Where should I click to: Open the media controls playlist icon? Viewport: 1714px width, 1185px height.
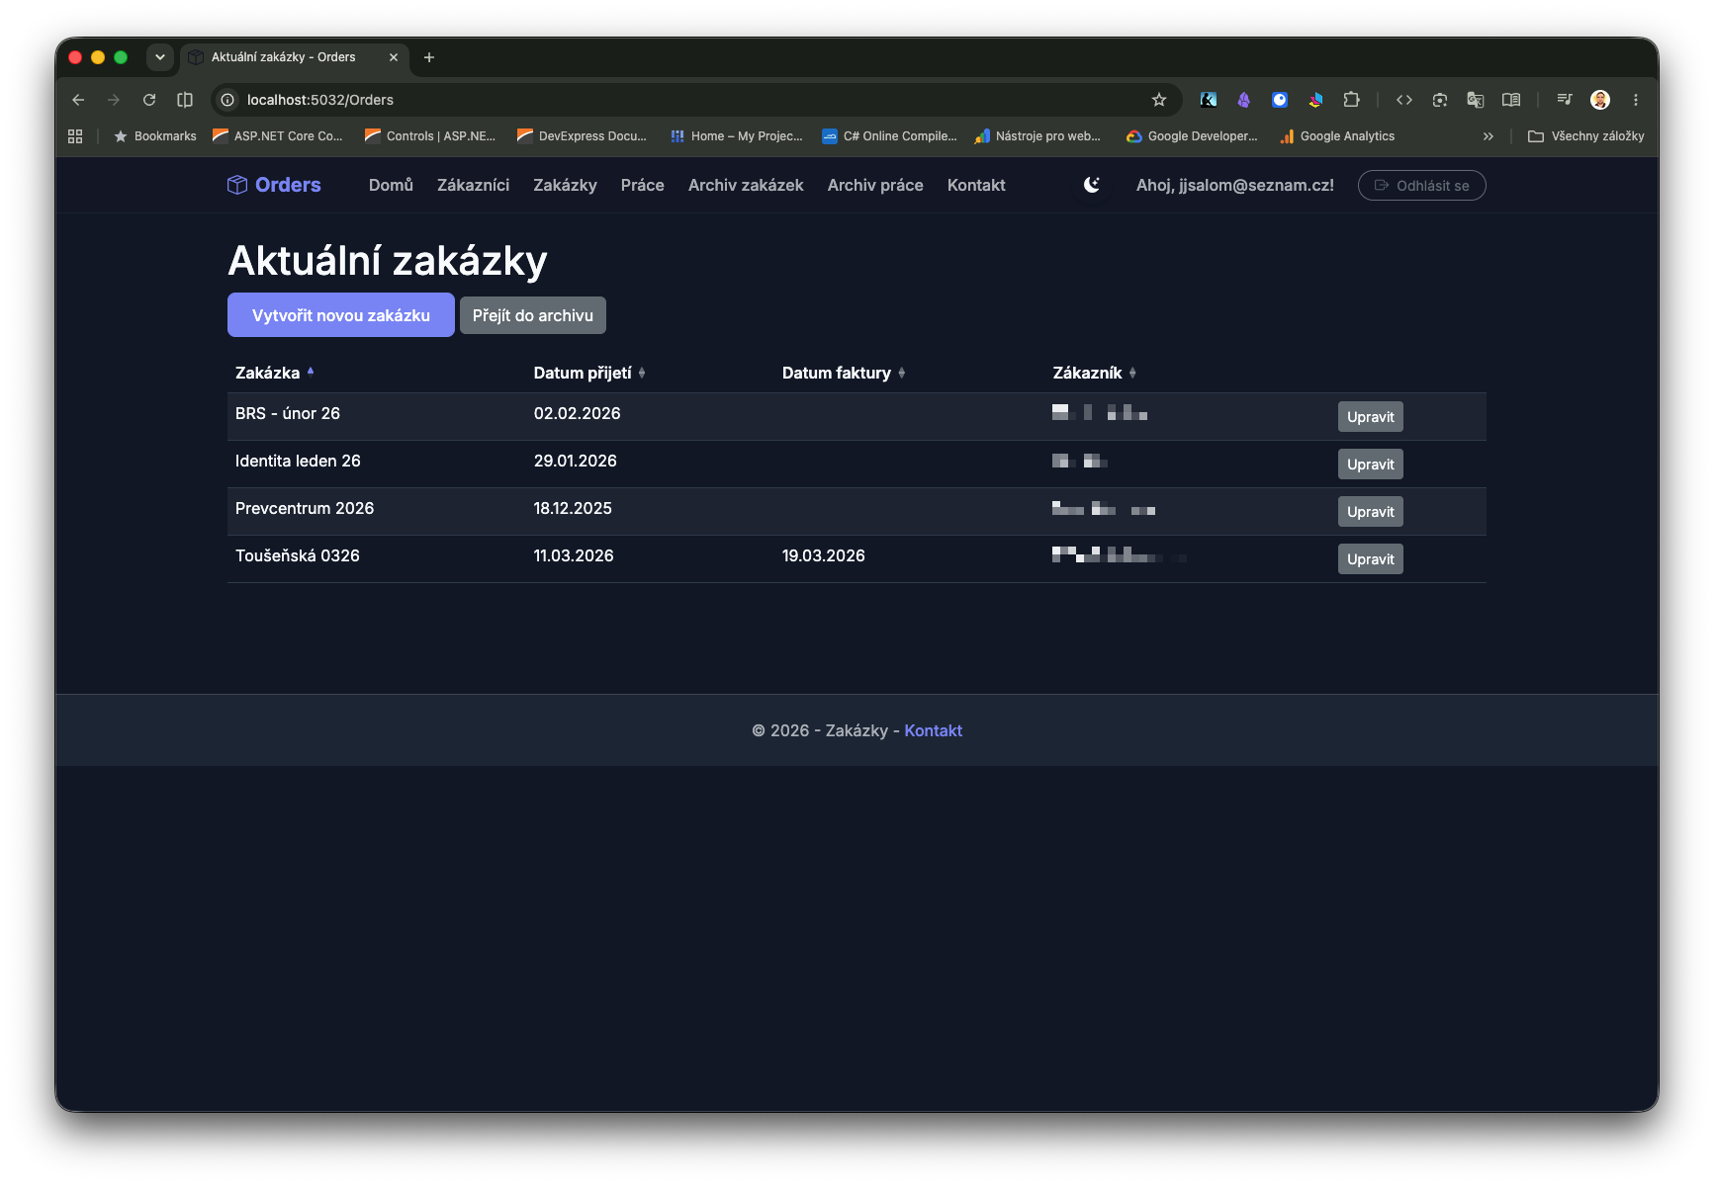[1565, 100]
